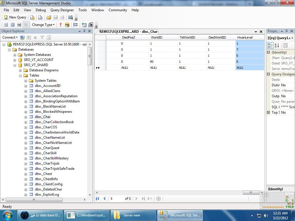Click Add New Derived Table icon
This screenshot has height=221, width=295.
[91, 25]
